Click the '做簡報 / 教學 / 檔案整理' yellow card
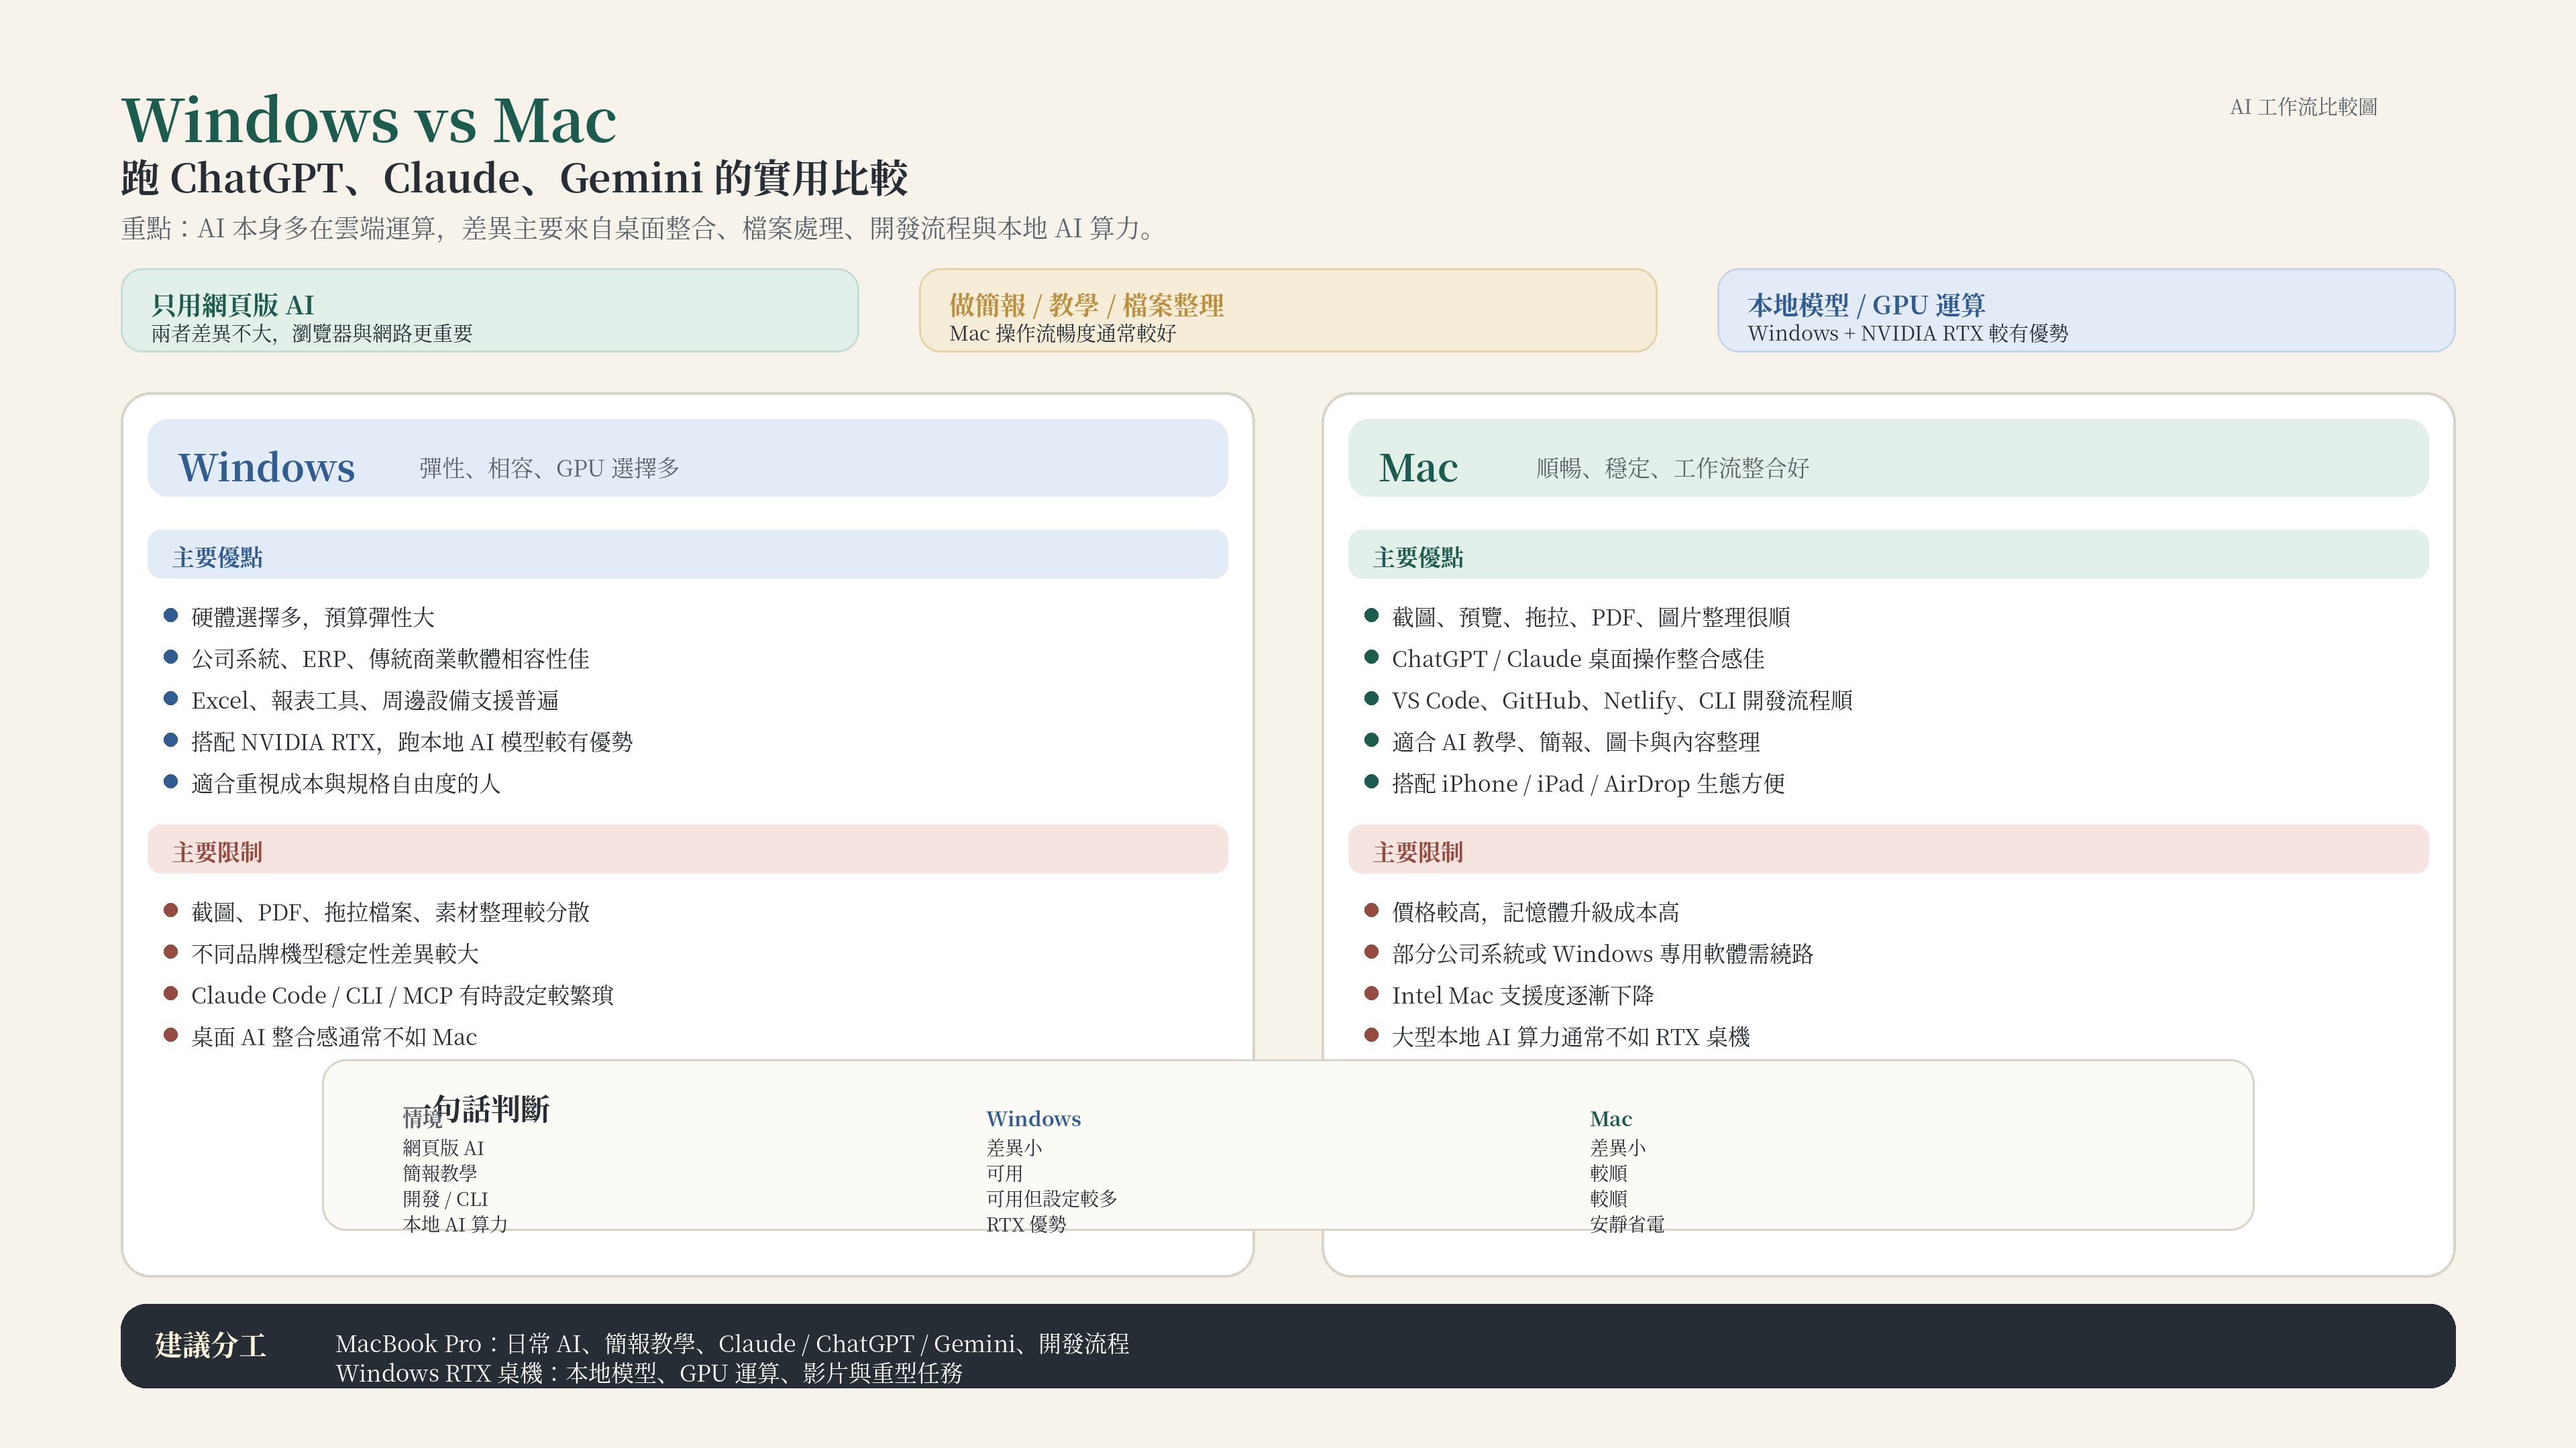2576x1448 pixels. 1287,310
